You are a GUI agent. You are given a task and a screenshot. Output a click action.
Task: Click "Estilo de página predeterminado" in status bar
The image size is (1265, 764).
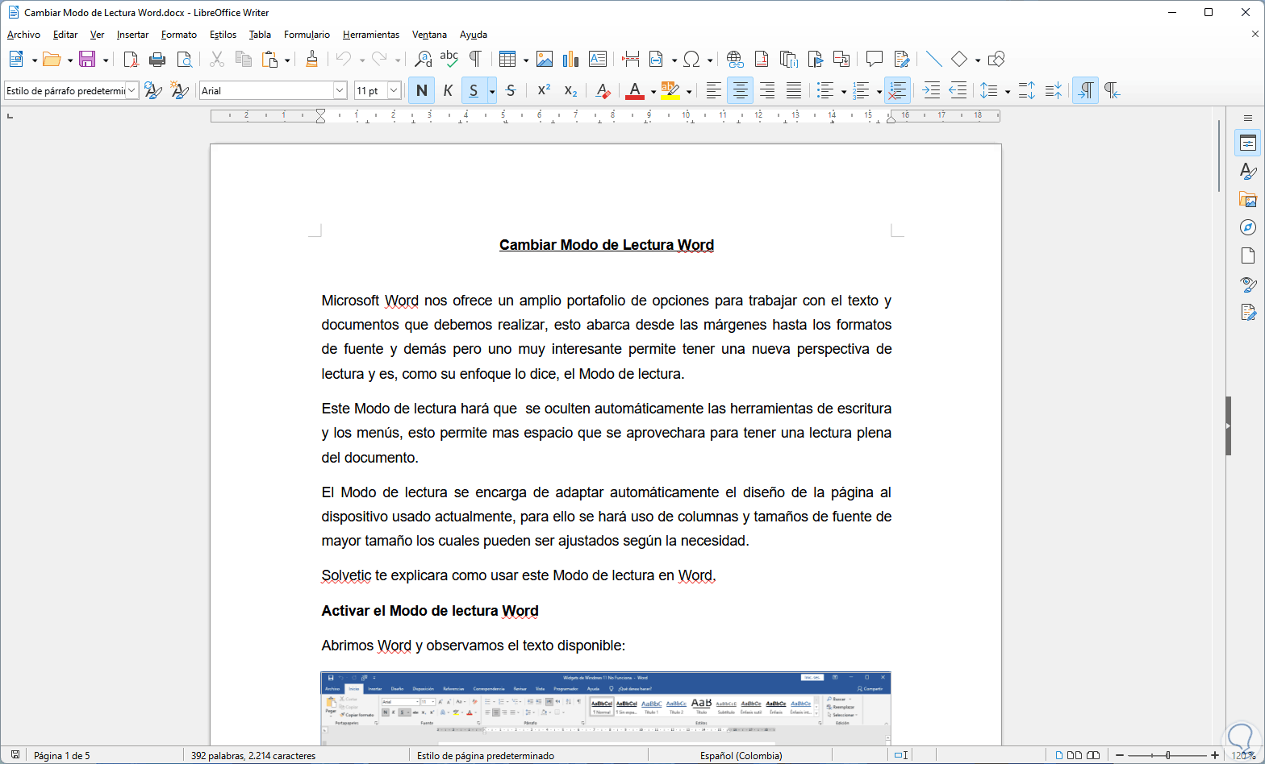pos(486,756)
